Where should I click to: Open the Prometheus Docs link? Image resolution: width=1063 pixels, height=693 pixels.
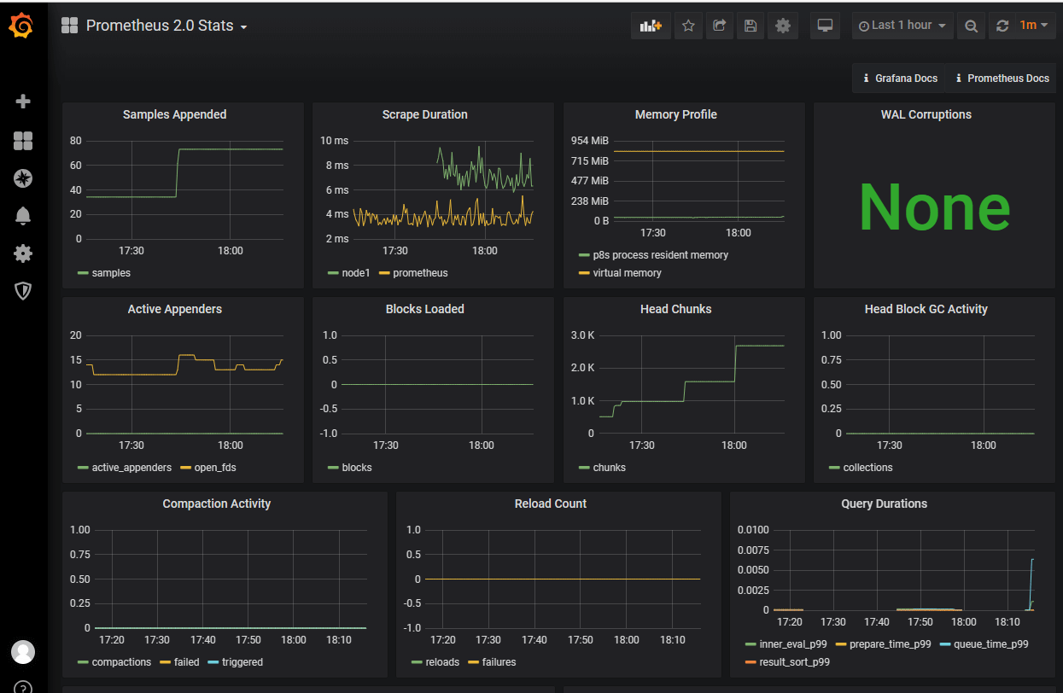(1002, 78)
